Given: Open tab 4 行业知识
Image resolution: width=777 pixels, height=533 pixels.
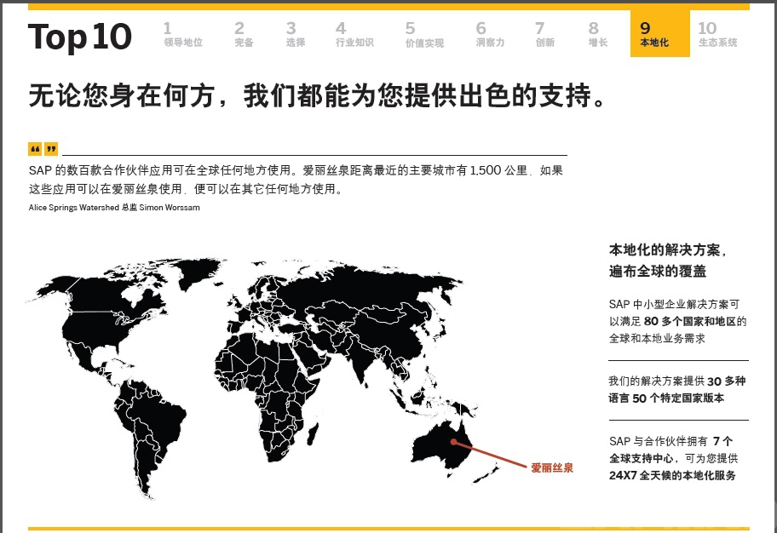Looking at the screenshot, I should click(x=354, y=34).
